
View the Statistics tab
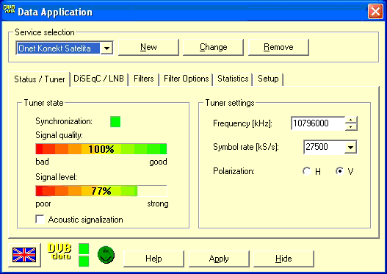(x=233, y=79)
